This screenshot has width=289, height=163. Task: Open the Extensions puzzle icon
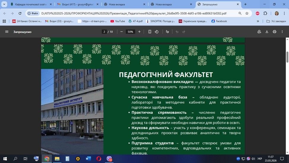[x=265, y=13]
